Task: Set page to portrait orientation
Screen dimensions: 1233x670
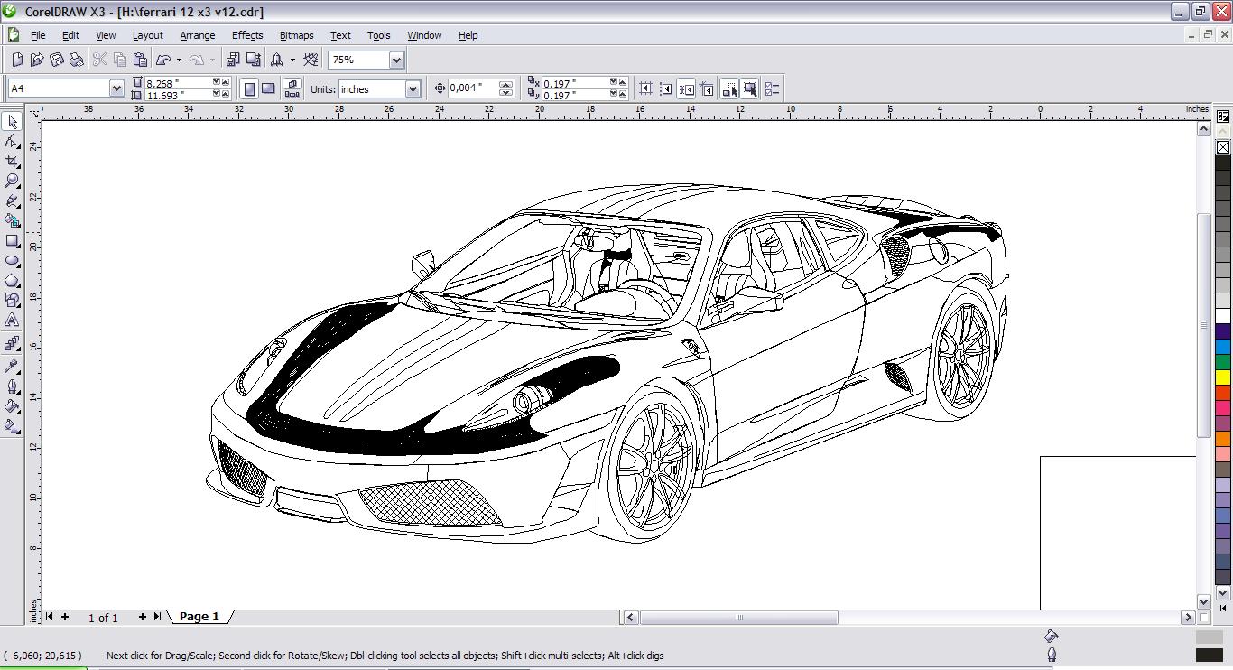Action: click(x=250, y=88)
